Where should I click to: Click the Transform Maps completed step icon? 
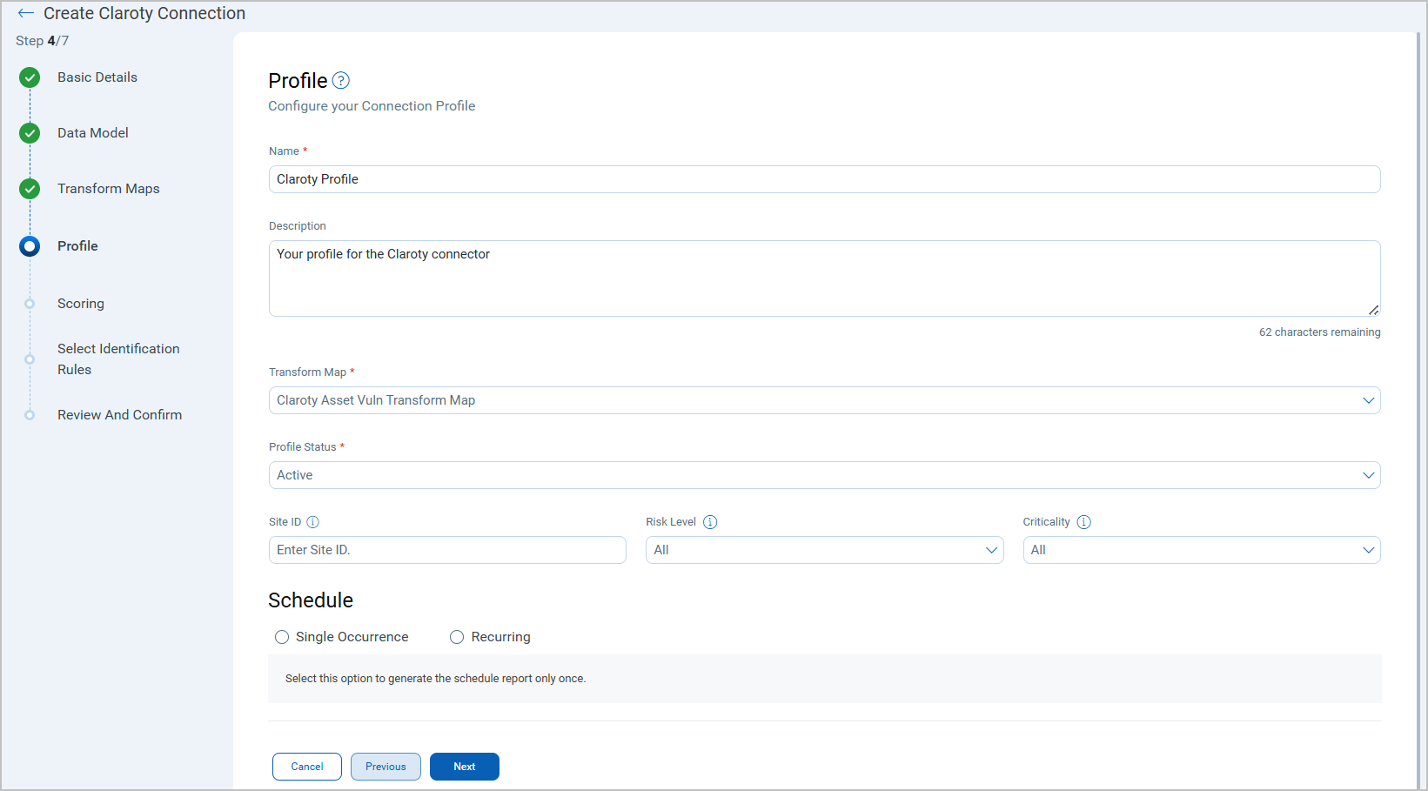30,189
